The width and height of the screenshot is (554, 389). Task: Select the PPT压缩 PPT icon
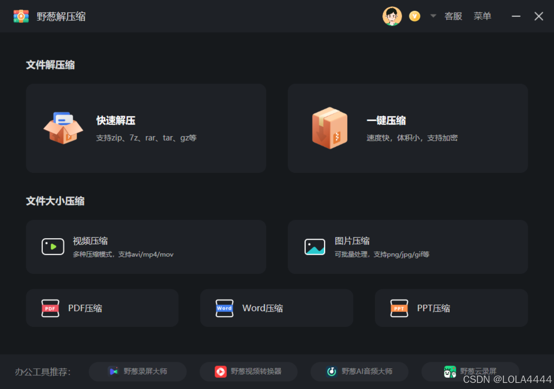pyautogui.click(x=399, y=308)
